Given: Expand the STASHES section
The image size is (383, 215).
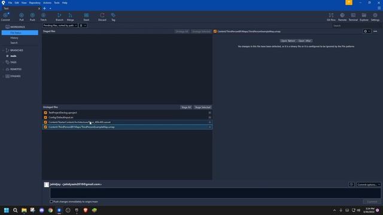Looking at the screenshot, I should tap(4, 76).
